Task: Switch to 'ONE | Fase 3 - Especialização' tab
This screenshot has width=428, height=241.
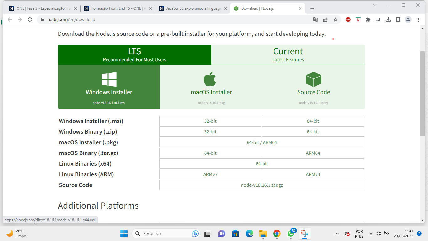Action: click(42, 8)
